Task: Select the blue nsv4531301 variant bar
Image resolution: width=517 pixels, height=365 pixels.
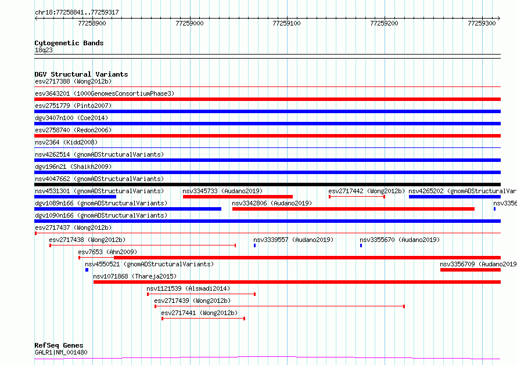Action: click(x=75, y=197)
